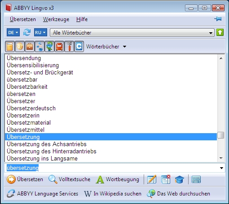Image resolution: width=229 pixels, height=204 pixels.
Task: Click the Wortbeugung button label
Action: (x=123, y=179)
